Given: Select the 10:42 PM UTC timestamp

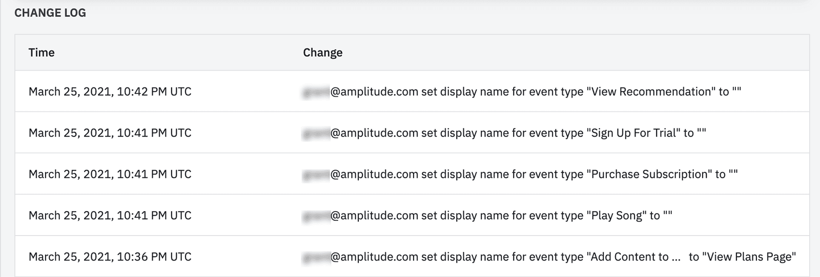Looking at the screenshot, I should click(110, 91).
